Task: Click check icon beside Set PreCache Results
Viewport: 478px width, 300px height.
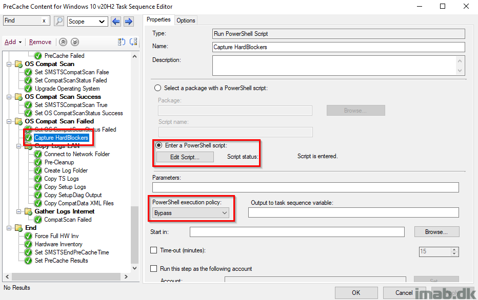Action: [28, 261]
